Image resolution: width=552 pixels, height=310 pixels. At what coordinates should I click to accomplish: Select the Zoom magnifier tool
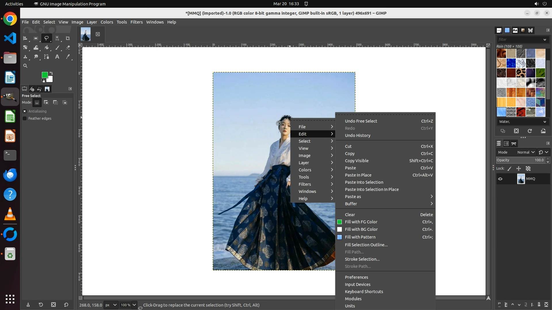pos(25,66)
